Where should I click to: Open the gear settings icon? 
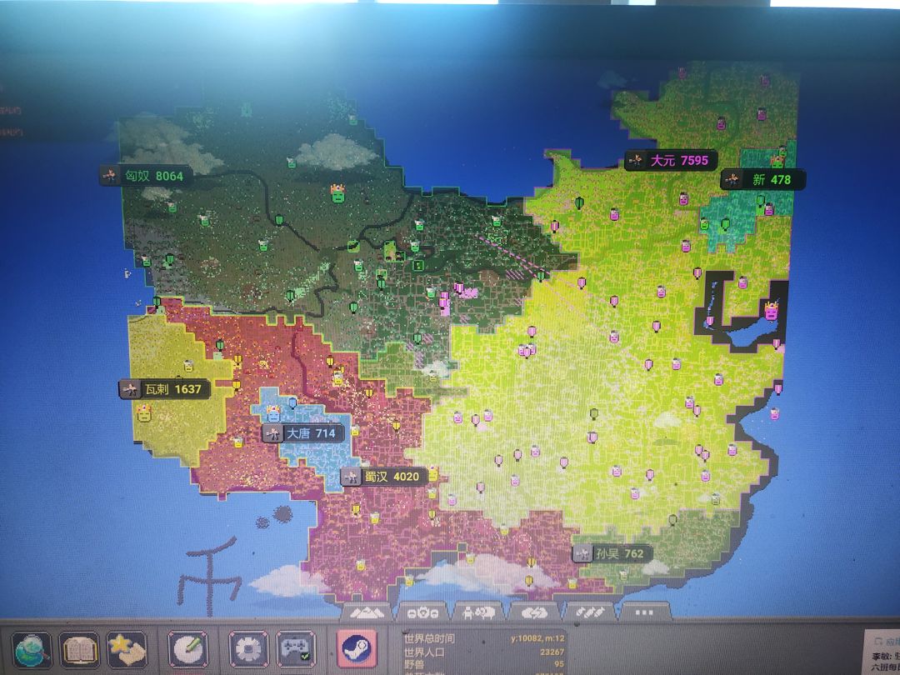pyautogui.click(x=248, y=649)
